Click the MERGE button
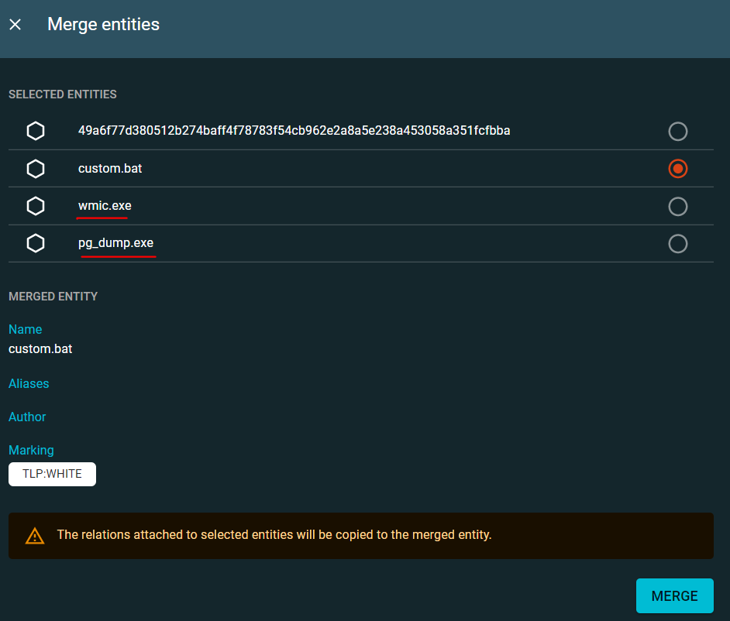Viewport: 730px width, 621px height. click(674, 595)
